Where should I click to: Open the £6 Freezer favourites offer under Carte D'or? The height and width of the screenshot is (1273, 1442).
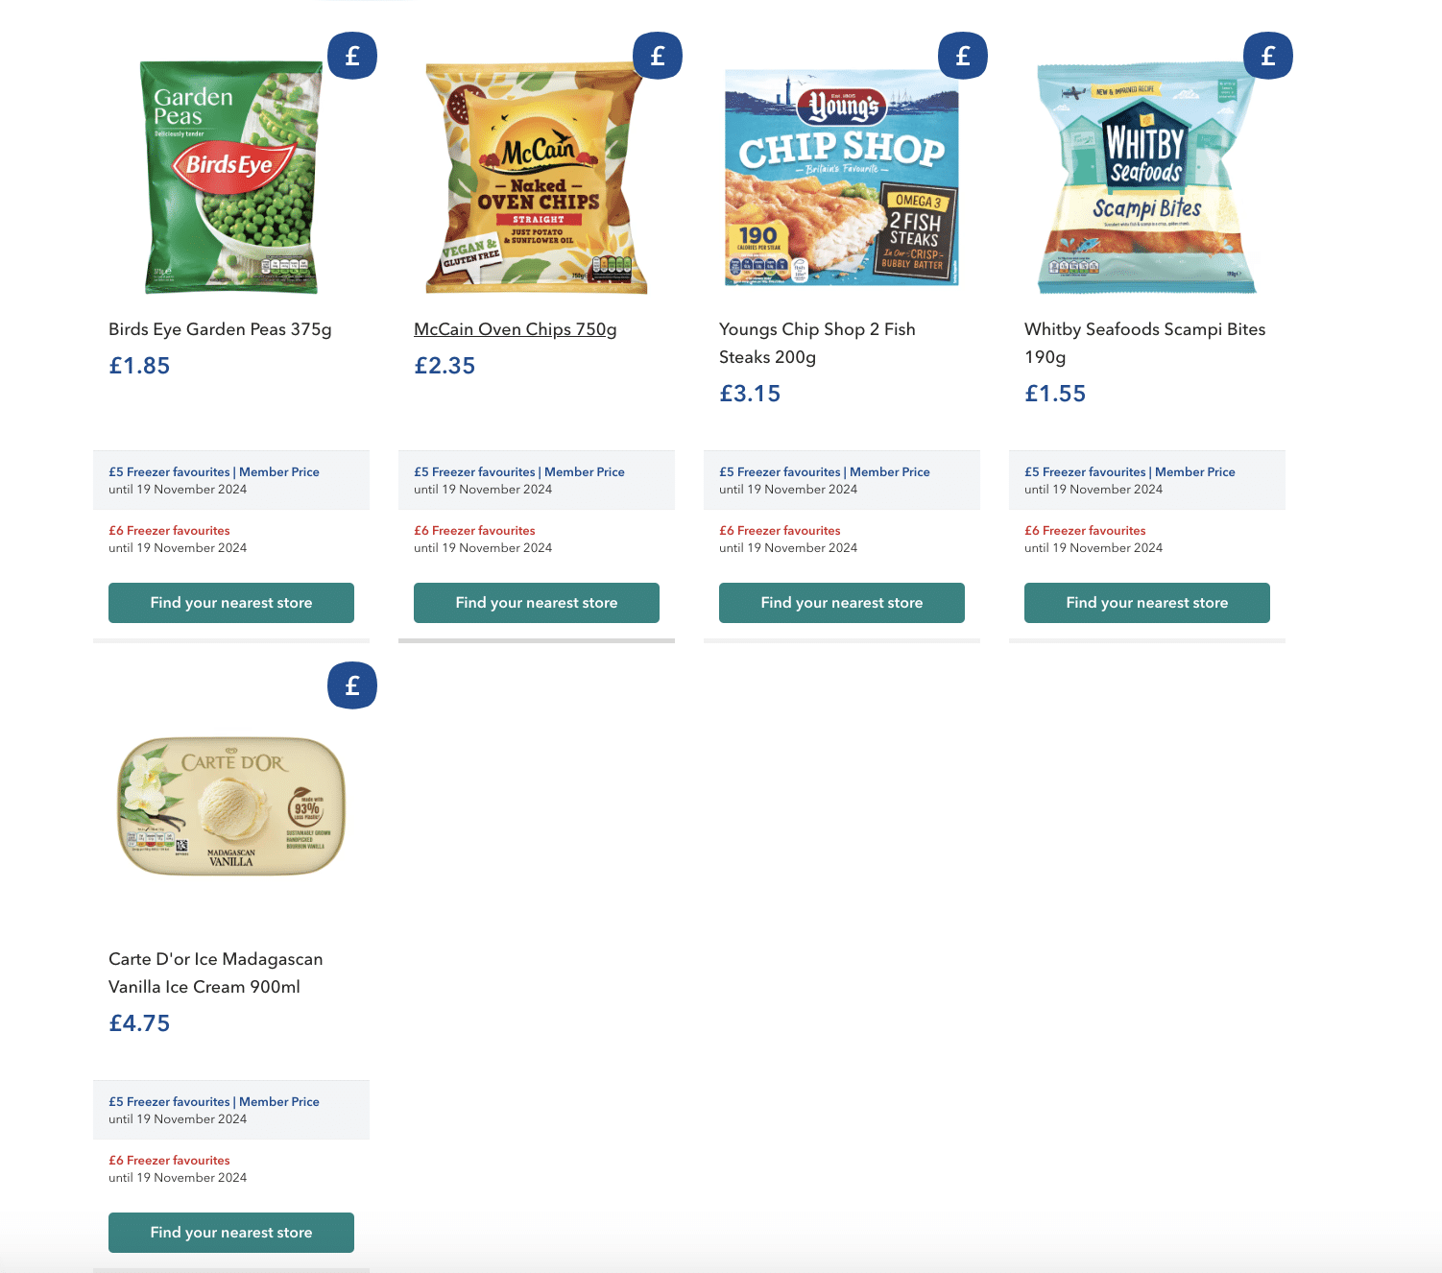point(169,1160)
